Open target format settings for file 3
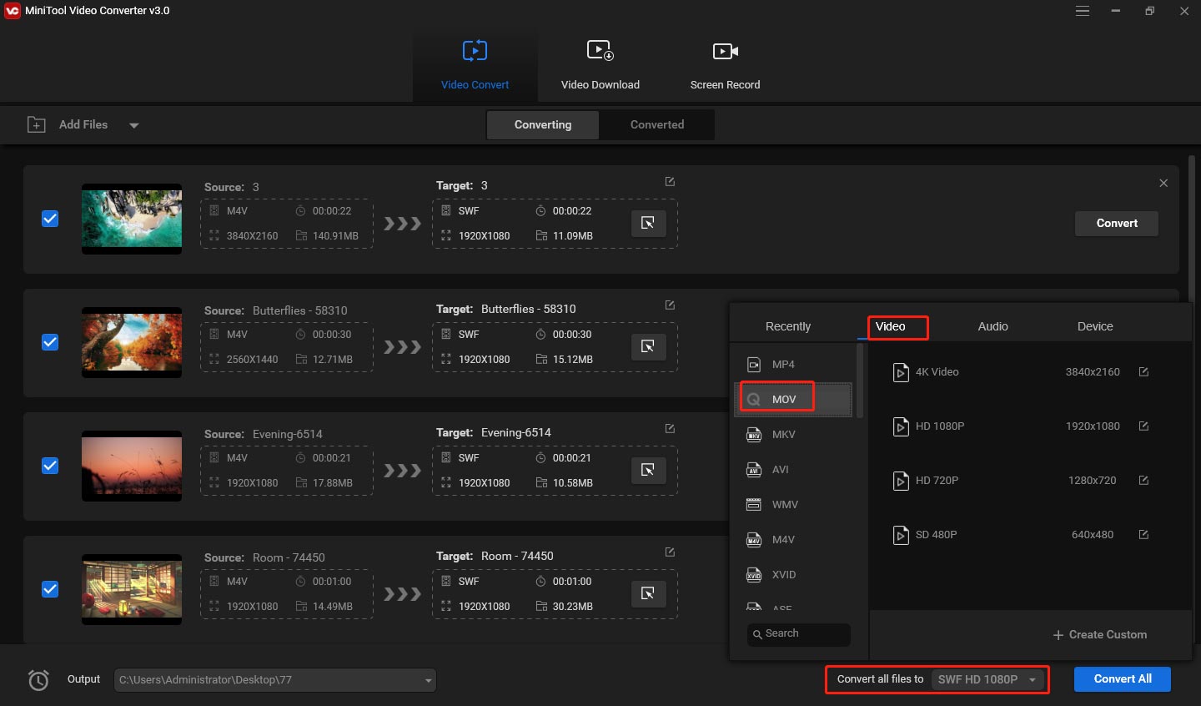 click(x=648, y=223)
